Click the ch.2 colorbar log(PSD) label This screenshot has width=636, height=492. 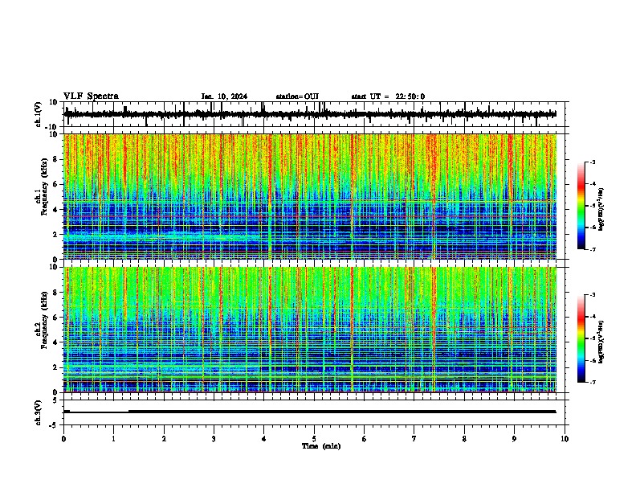[x=601, y=342]
